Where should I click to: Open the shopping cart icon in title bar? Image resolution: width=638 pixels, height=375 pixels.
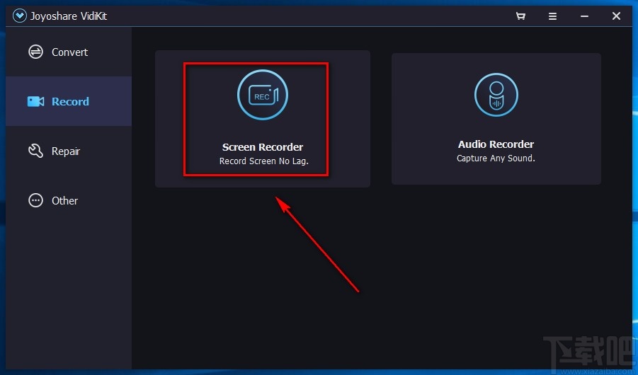point(520,16)
